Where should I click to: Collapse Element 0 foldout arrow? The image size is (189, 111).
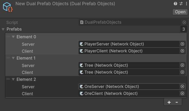click(13, 37)
